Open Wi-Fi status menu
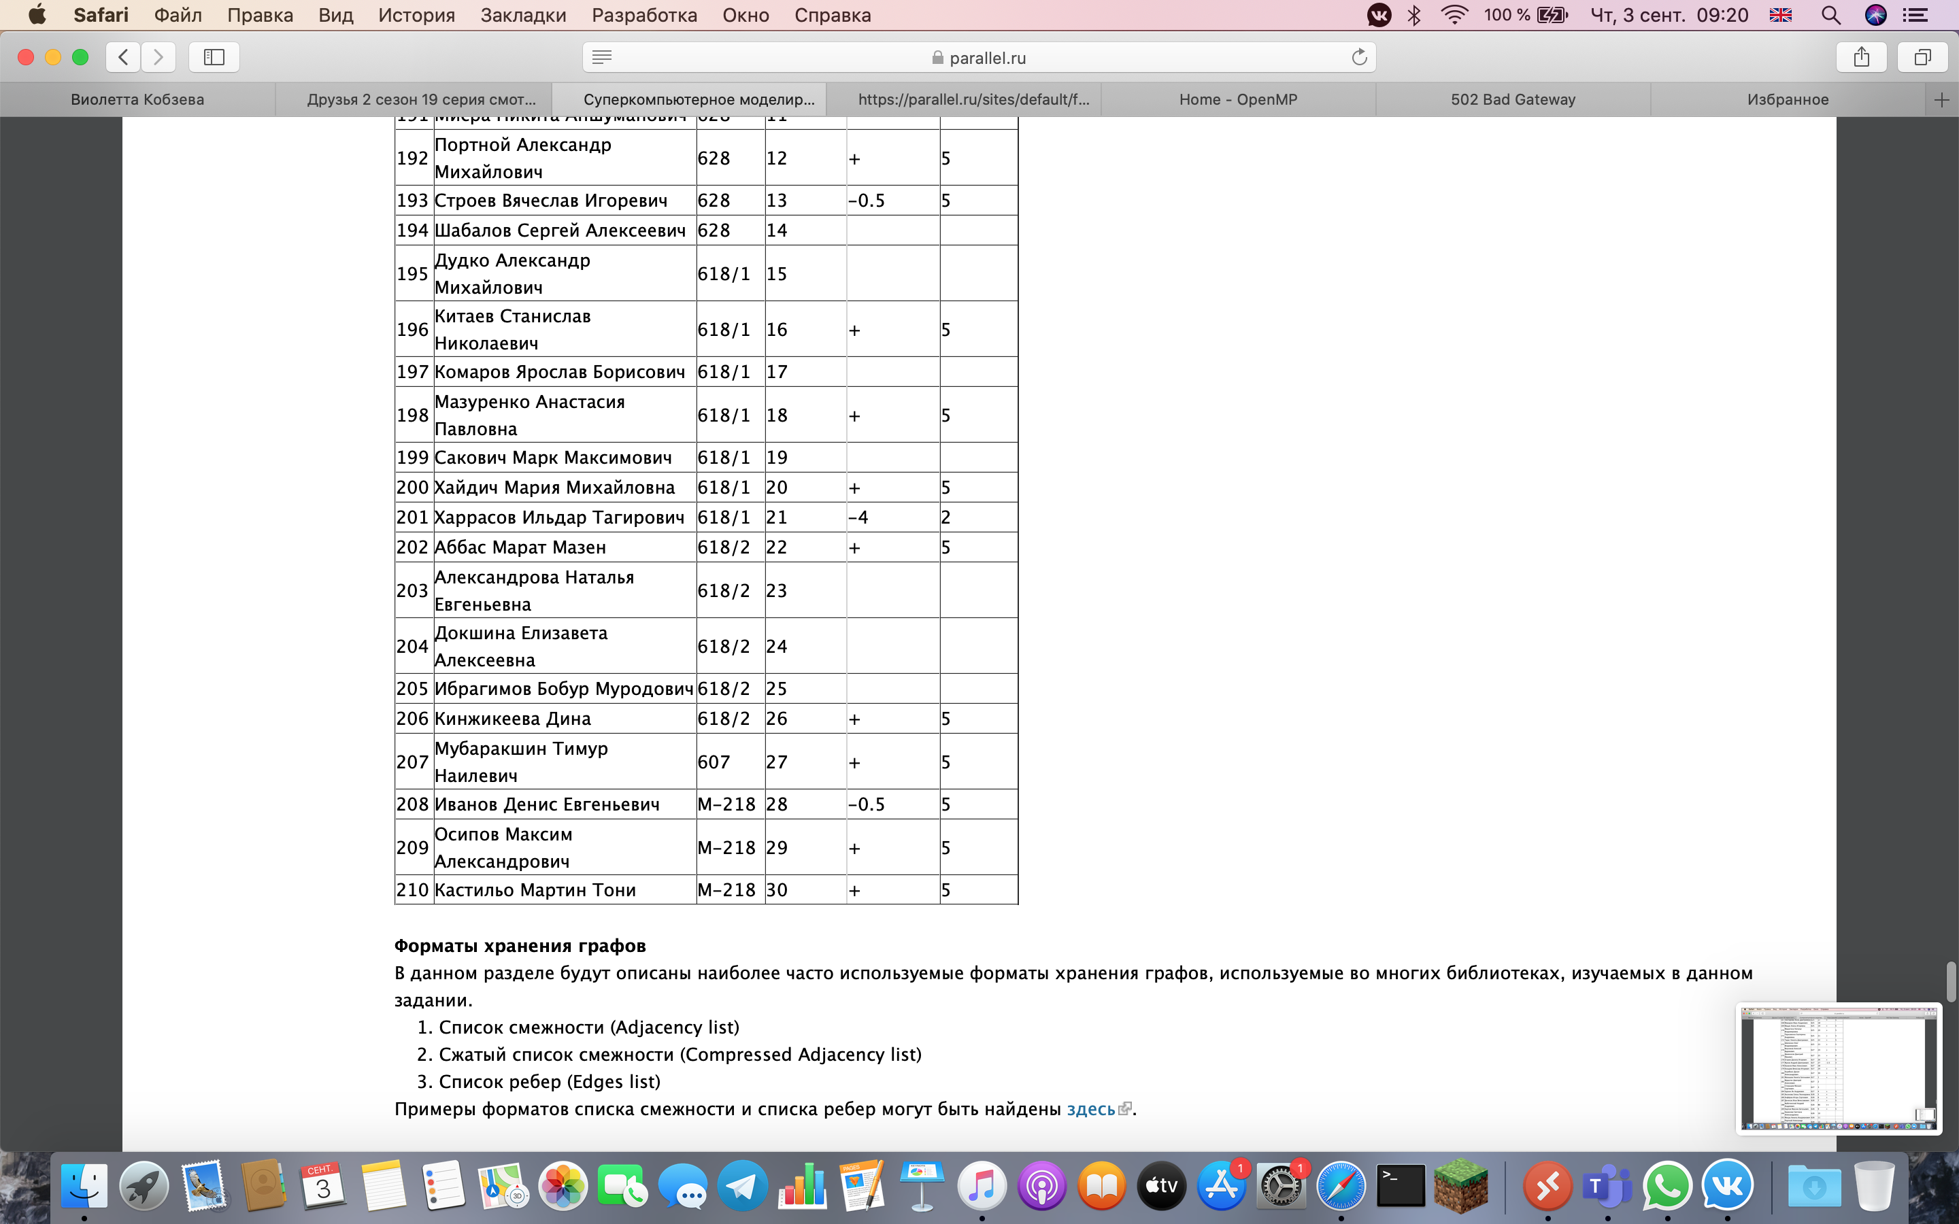Viewport: 1959px width, 1224px height. [1455, 14]
